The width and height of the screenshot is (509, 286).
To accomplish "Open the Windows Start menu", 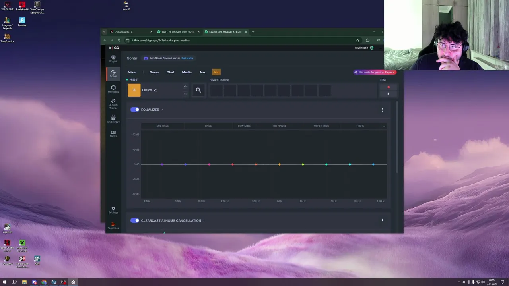I will (5, 282).
